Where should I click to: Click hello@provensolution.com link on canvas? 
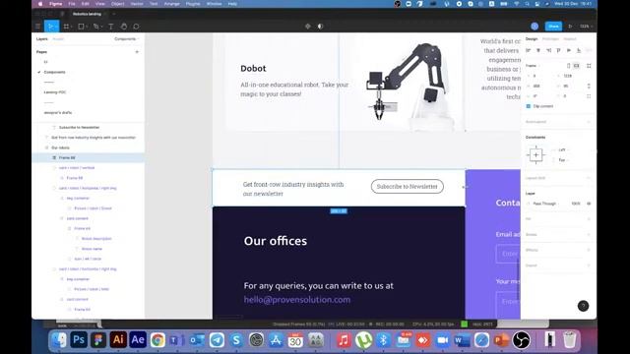[x=297, y=299]
